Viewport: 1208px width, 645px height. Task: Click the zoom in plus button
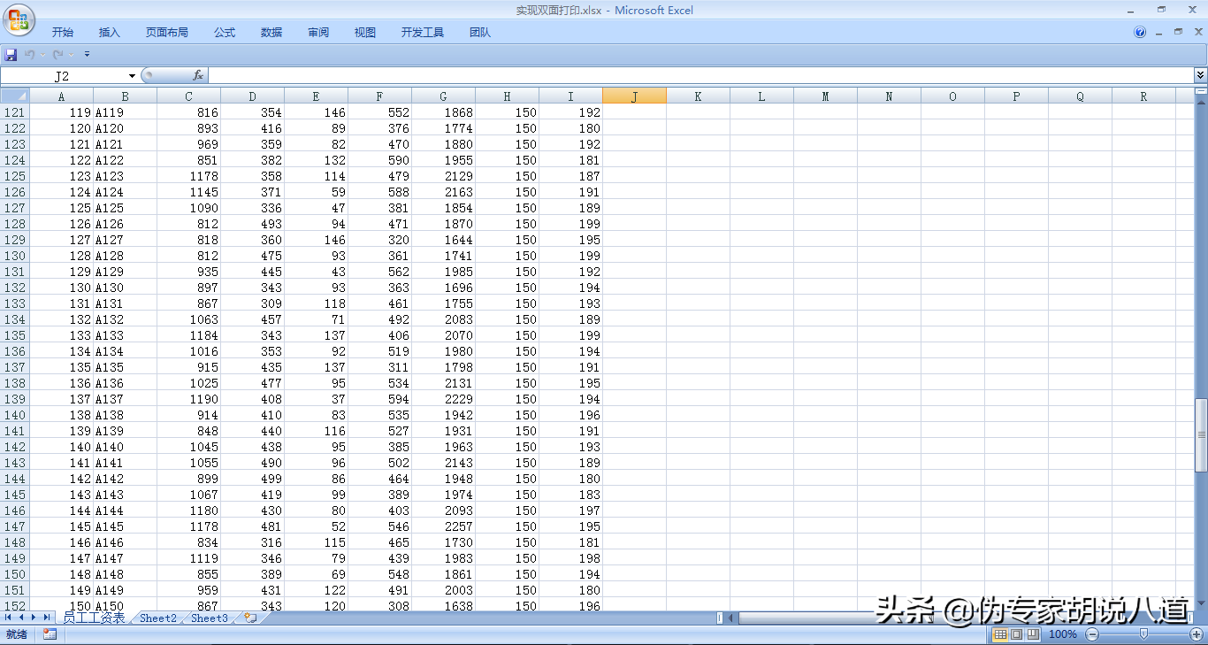1197,634
